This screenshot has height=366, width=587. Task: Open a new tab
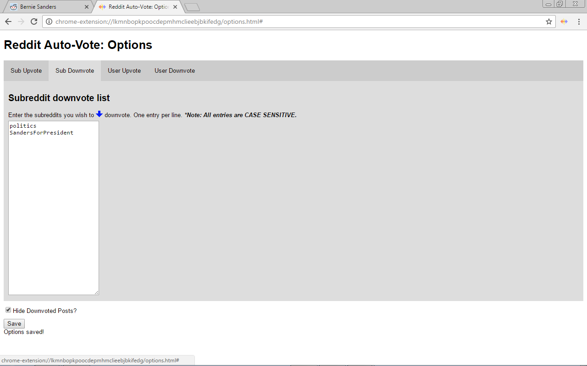coord(192,7)
